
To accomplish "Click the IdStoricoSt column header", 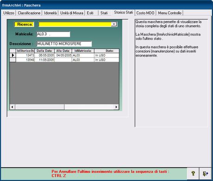I will (x=25, y=51).
